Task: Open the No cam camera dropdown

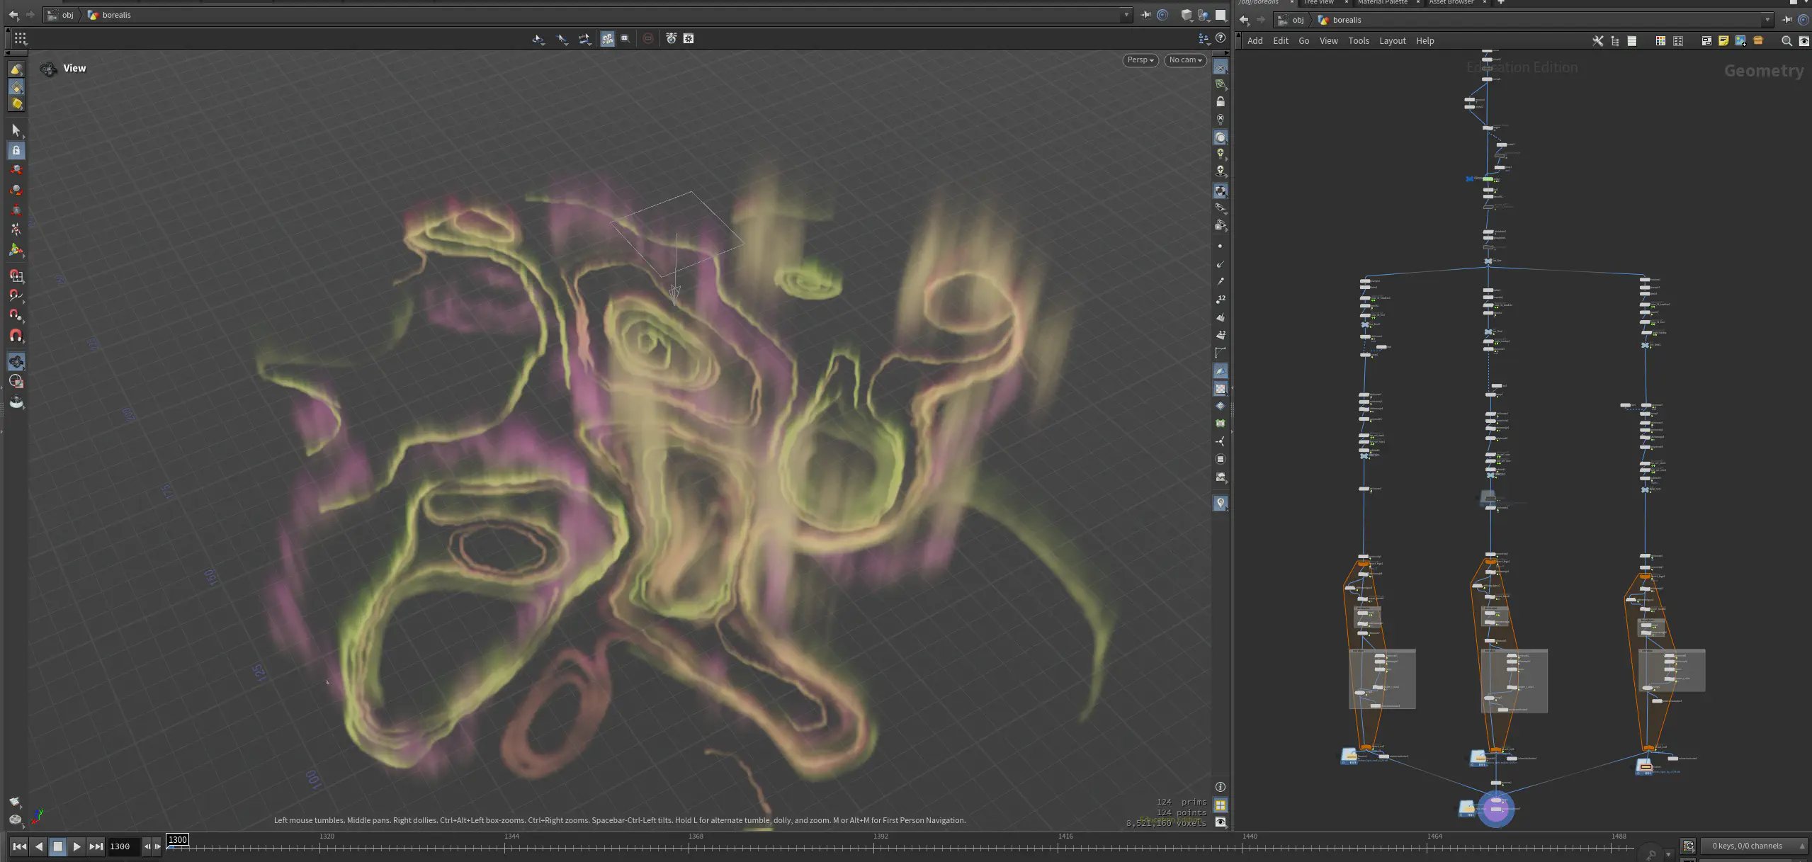Action: tap(1185, 60)
